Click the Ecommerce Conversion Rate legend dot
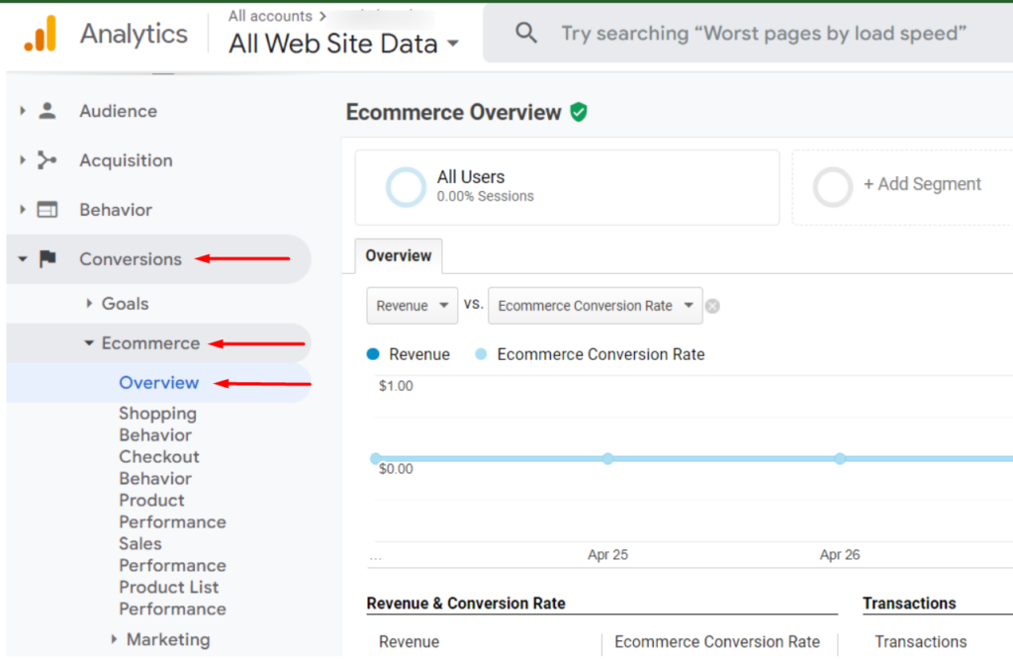1013x661 pixels. [481, 354]
